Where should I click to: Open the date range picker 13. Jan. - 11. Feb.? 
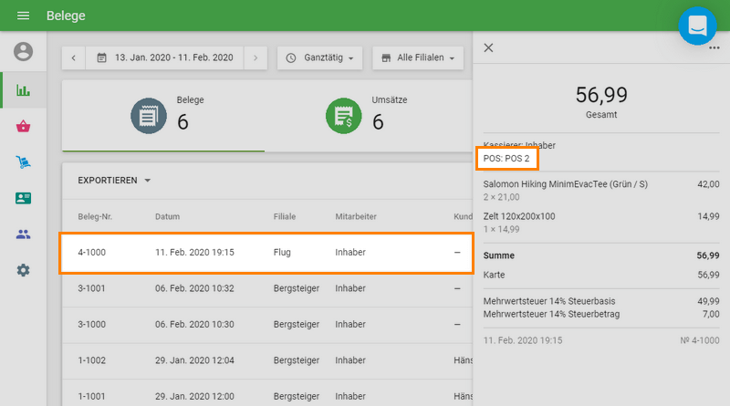pyautogui.click(x=165, y=57)
